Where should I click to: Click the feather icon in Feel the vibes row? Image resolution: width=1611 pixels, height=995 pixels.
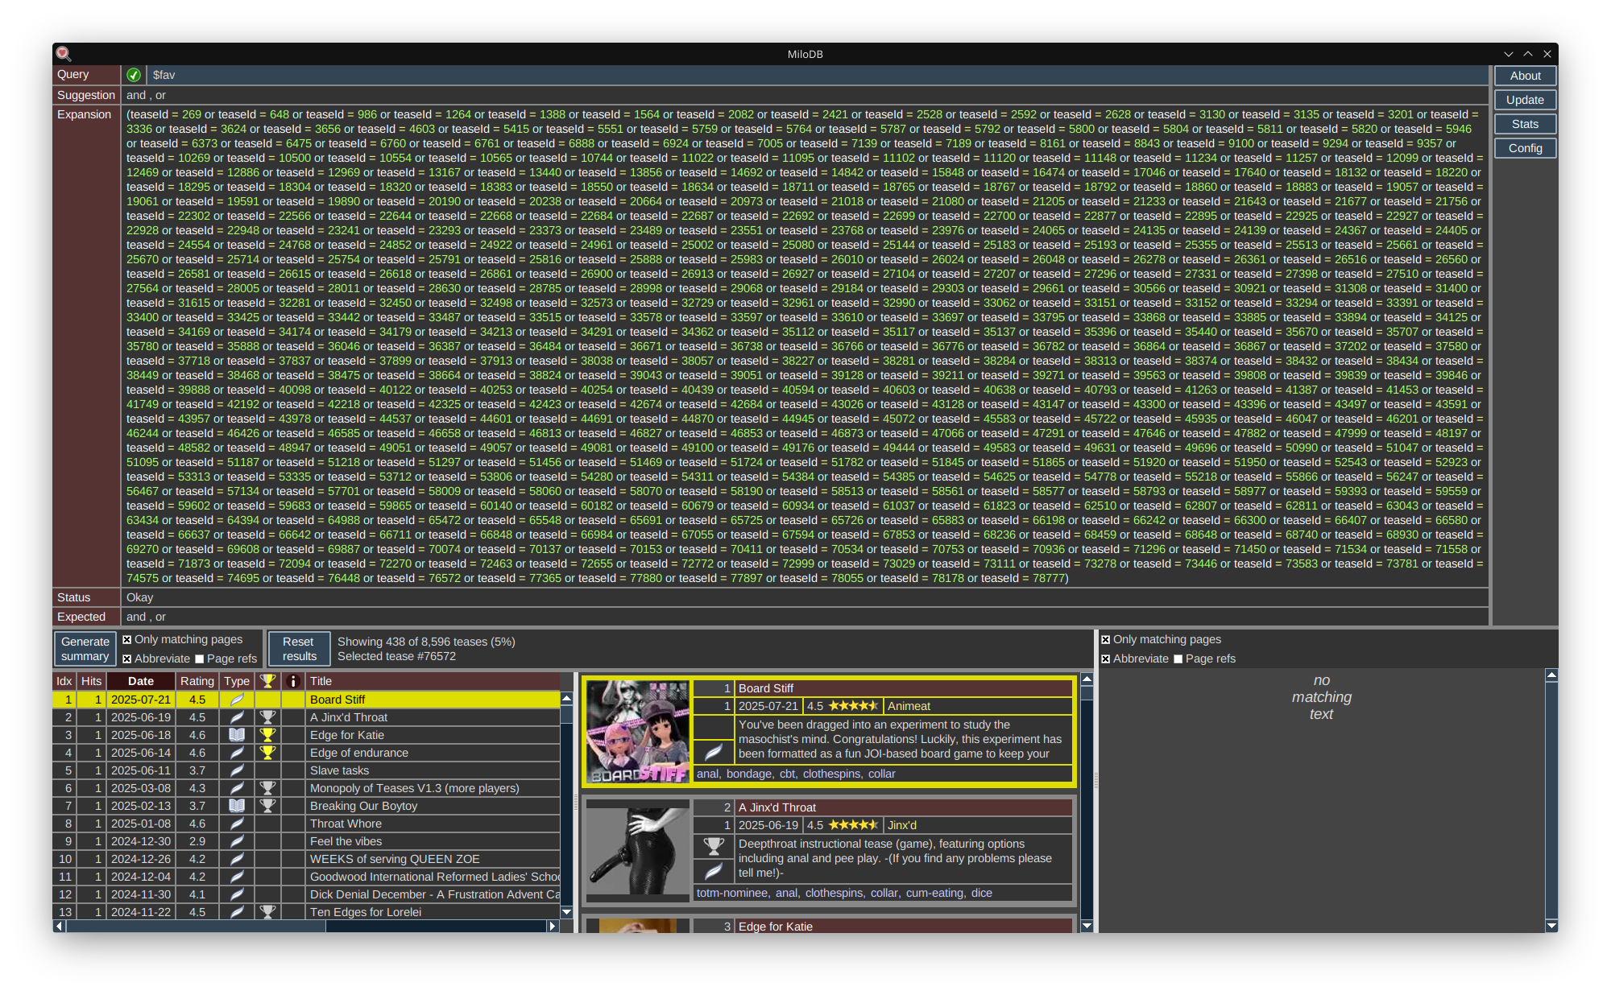[x=237, y=841]
